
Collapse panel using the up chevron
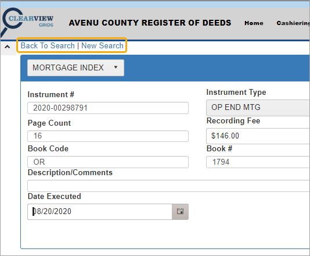(x=8, y=47)
